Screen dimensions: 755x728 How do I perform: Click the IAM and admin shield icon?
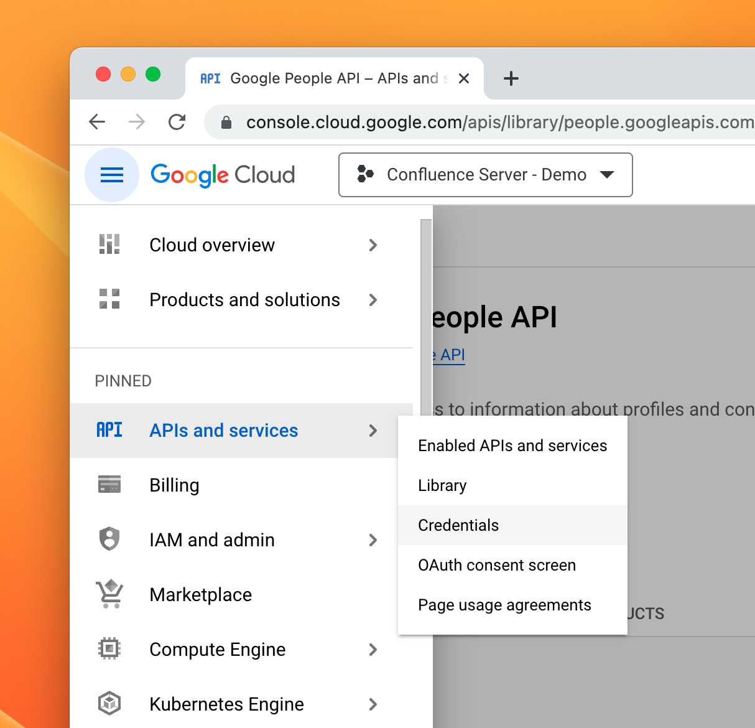pyautogui.click(x=109, y=539)
